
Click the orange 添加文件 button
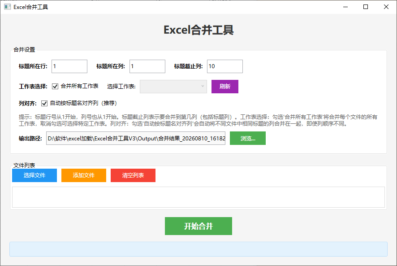point(83,175)
